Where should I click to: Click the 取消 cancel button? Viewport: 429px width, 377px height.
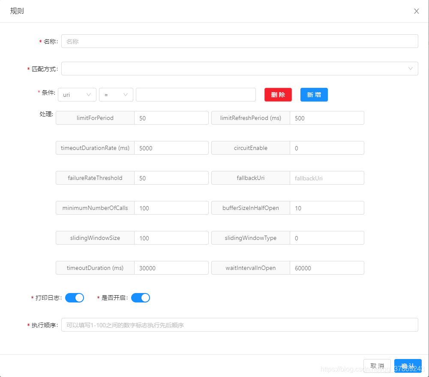(x=377, y=365)
